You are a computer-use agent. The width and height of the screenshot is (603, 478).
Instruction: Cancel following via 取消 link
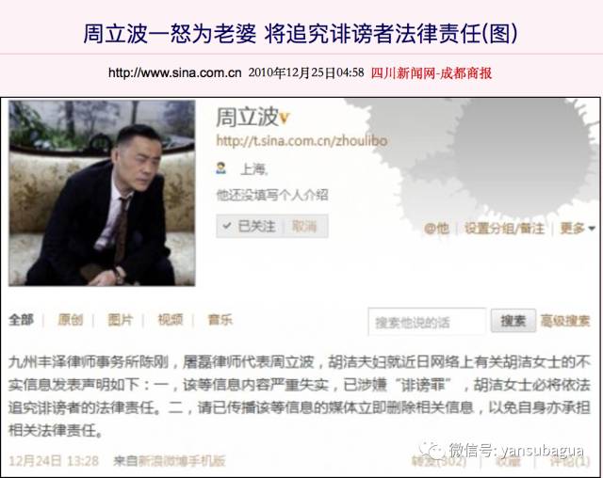pyautogui.click(x=304, y=226)
